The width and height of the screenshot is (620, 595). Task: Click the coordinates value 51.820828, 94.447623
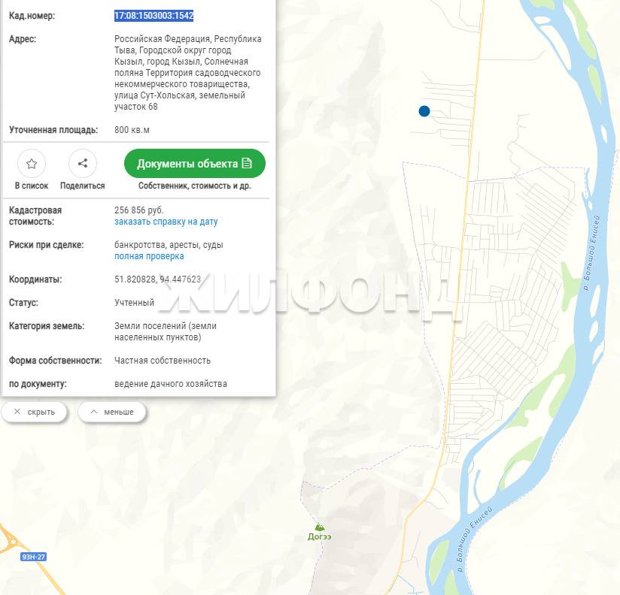point(158,279)
